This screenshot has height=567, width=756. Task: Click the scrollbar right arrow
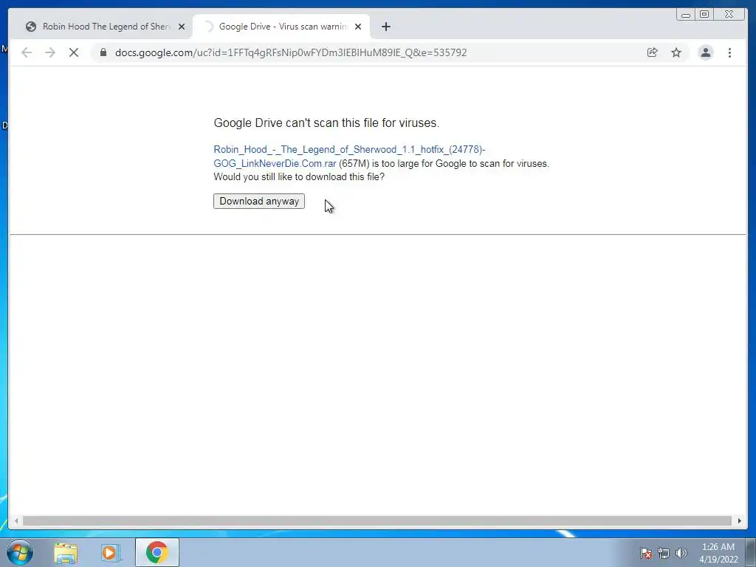click(739, 520)
